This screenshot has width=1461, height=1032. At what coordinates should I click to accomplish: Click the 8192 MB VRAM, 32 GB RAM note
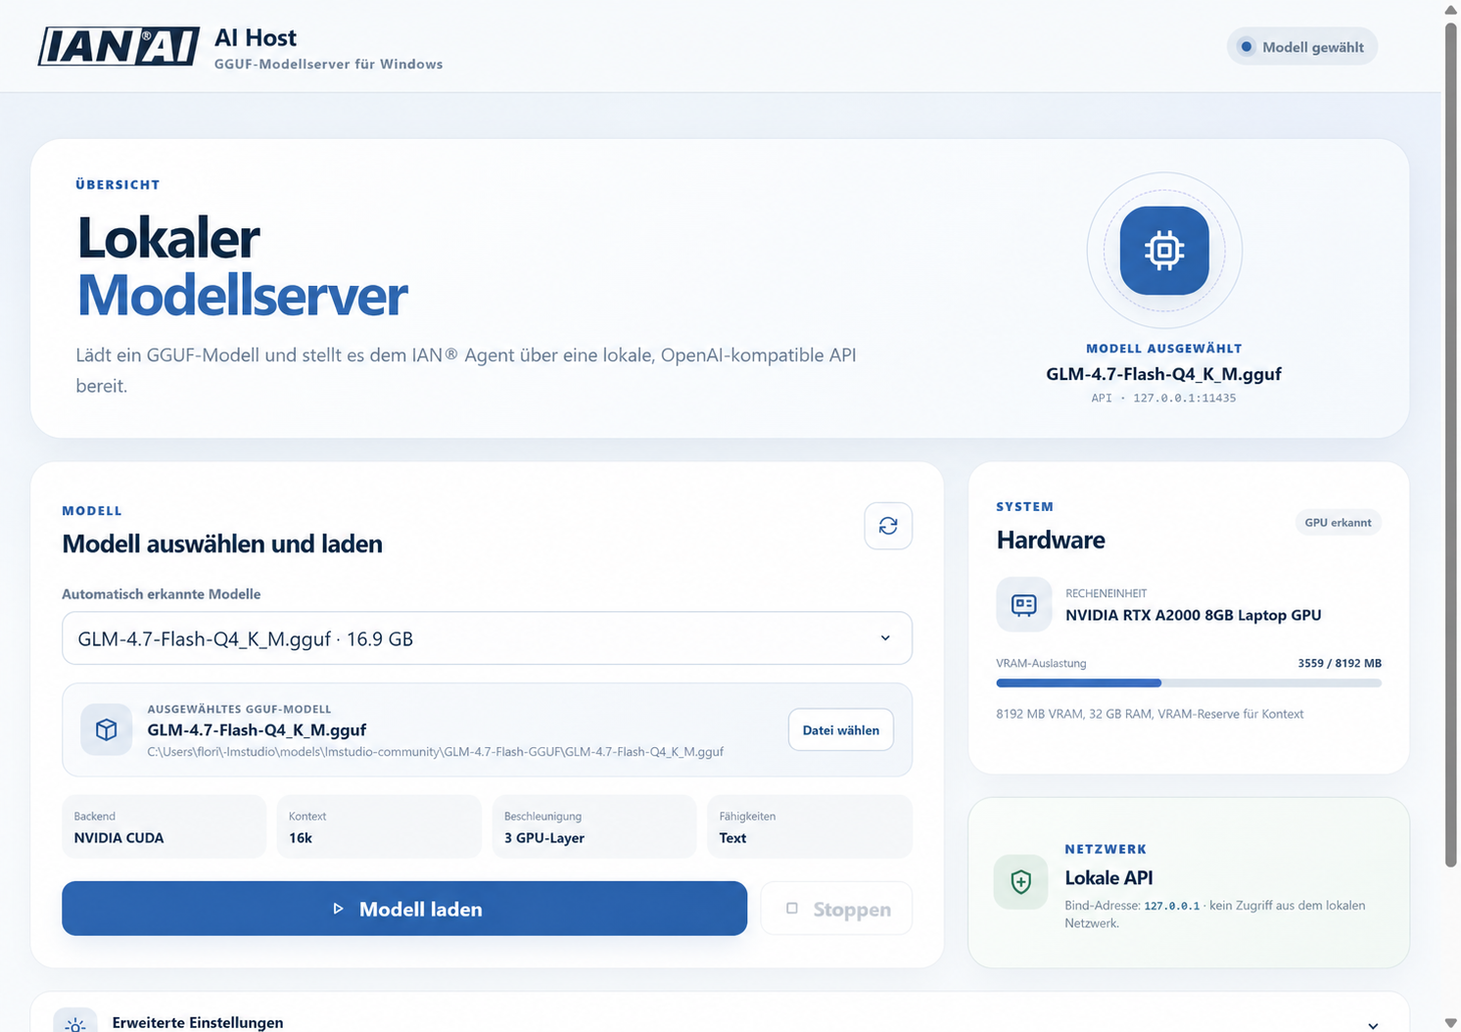(x=1150, y=714)
